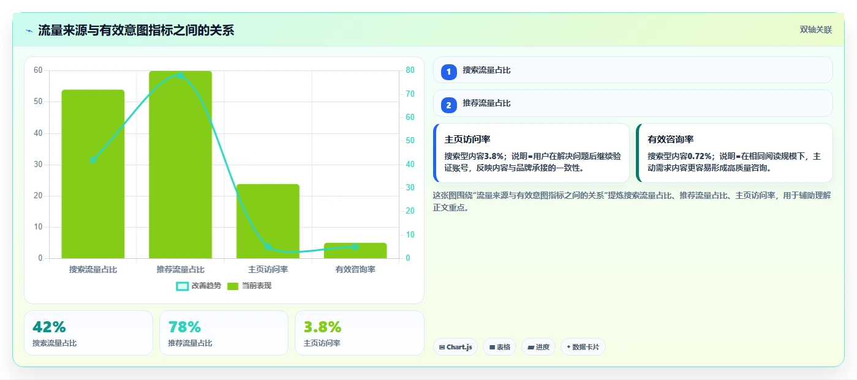Click the 42% stat card
This screenshot has height=380, width=857.
pyautogui.click(x=88, y=333)
